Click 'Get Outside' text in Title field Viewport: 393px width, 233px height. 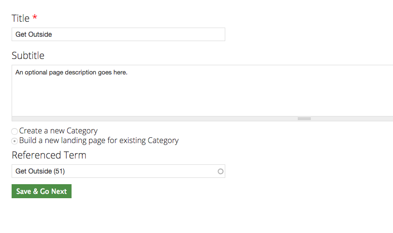pyautogui.click(x=33, y=34)
